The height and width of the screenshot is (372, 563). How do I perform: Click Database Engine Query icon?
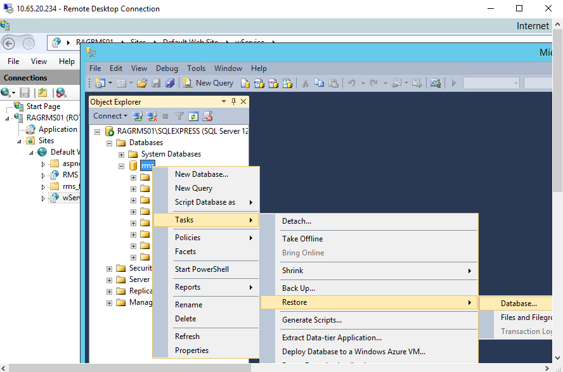pos(245,83)
